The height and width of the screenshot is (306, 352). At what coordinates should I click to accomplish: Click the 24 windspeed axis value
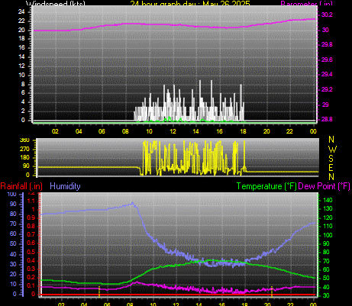pyautogui.click(x=21, y=11)
